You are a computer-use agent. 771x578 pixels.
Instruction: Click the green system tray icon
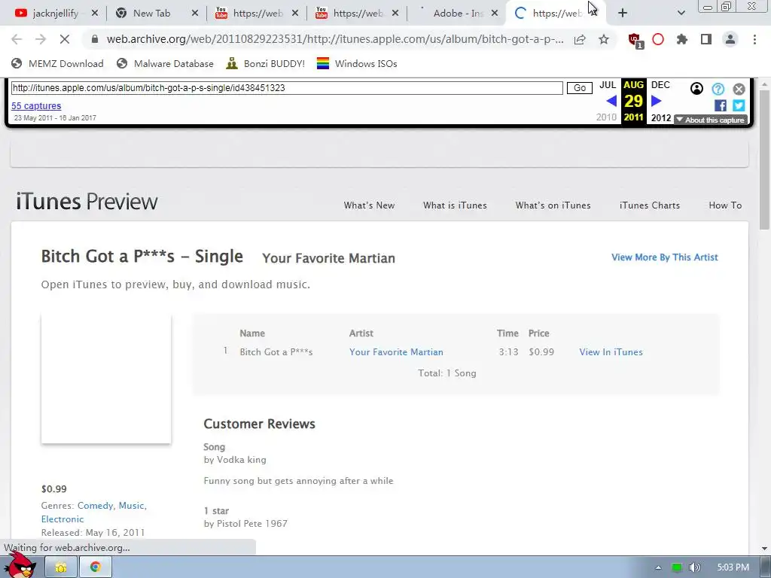677,567
